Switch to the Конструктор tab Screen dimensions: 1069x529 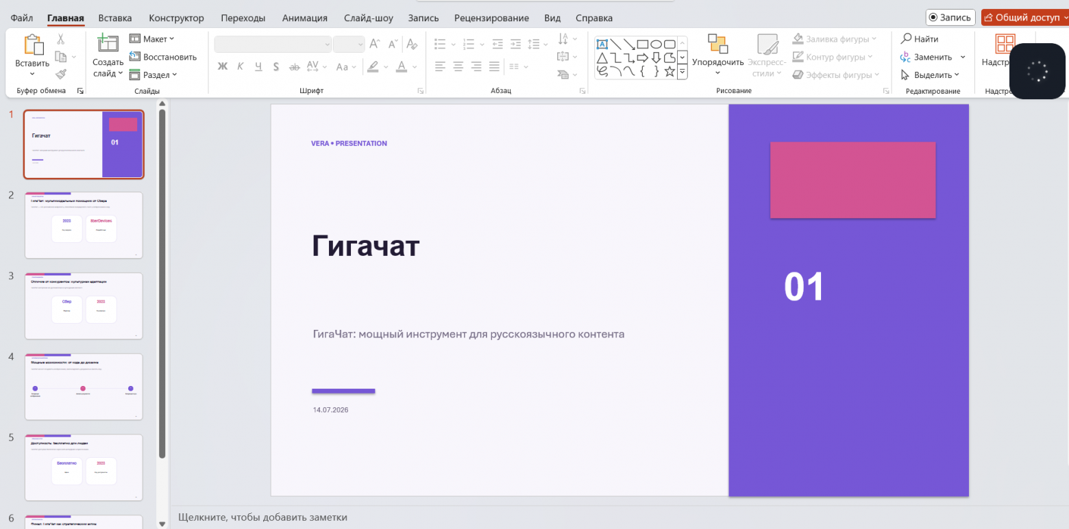(176, 18)
